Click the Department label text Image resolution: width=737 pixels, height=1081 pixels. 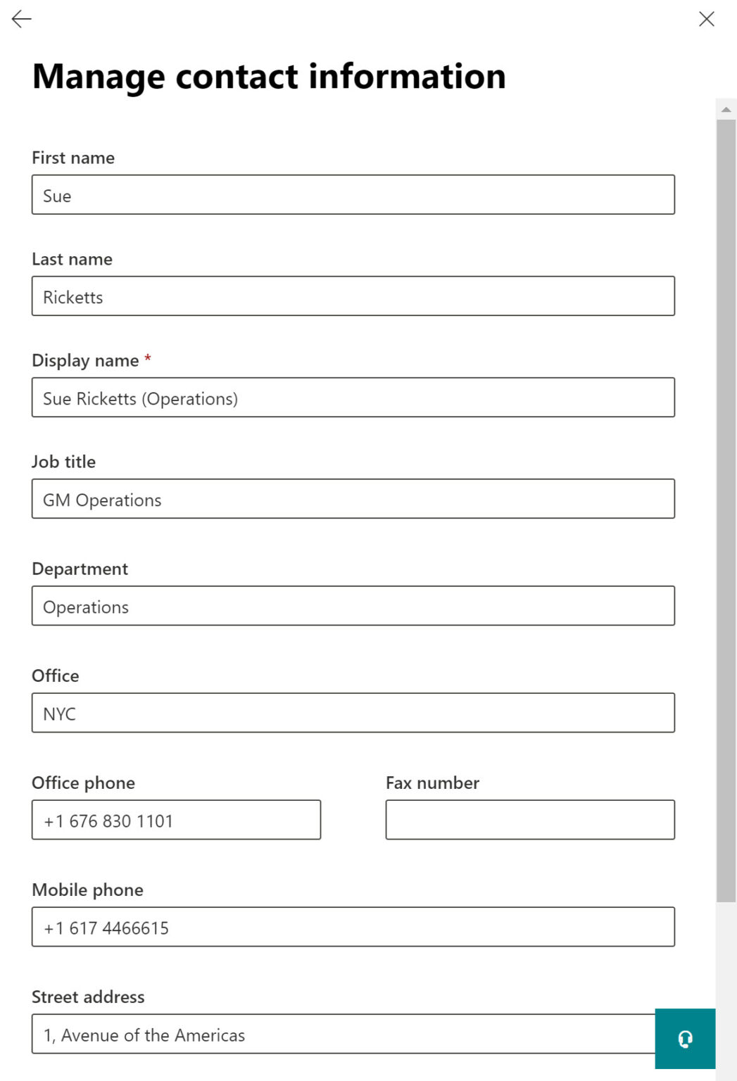[80, 569]
